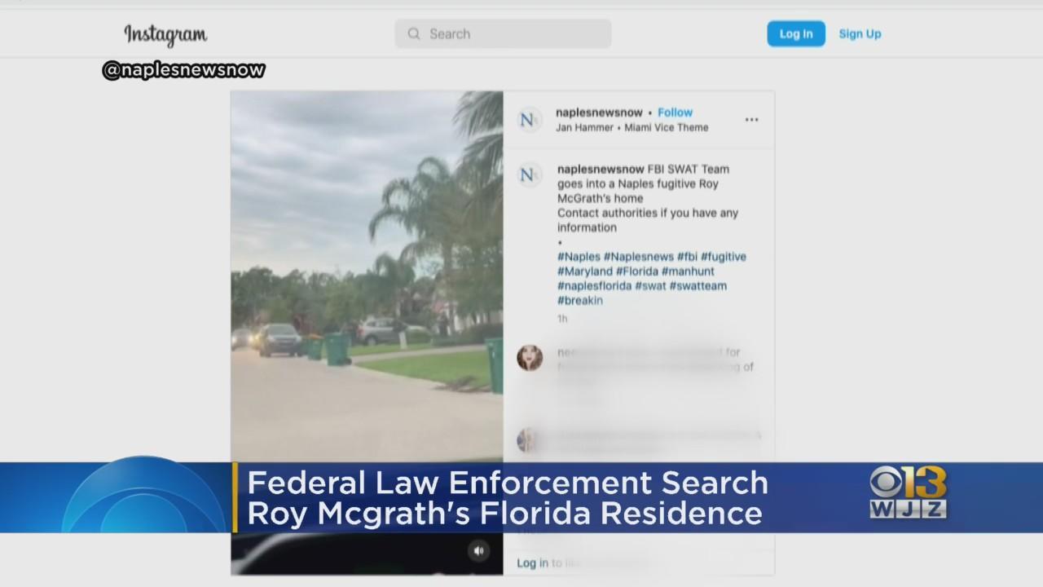Open the three-dot more options menu
The image size is (1043, 587).
point(751,120)
